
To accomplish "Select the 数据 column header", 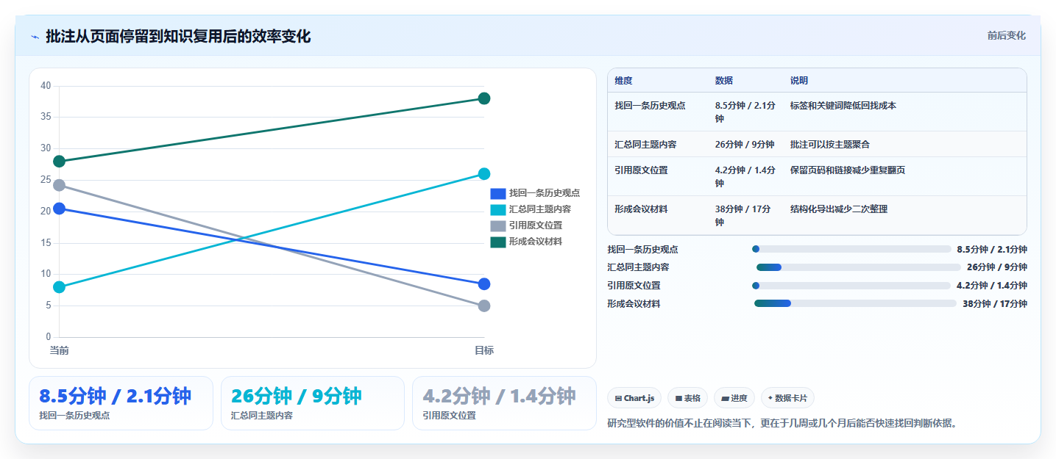I will click(723, 81).
